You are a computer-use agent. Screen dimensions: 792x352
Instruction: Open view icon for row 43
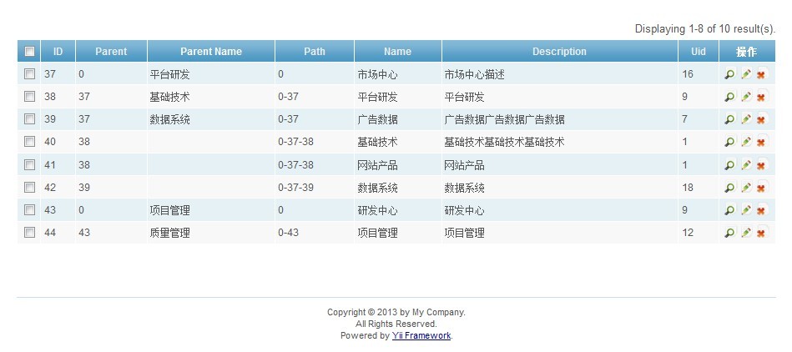(729, 211)
